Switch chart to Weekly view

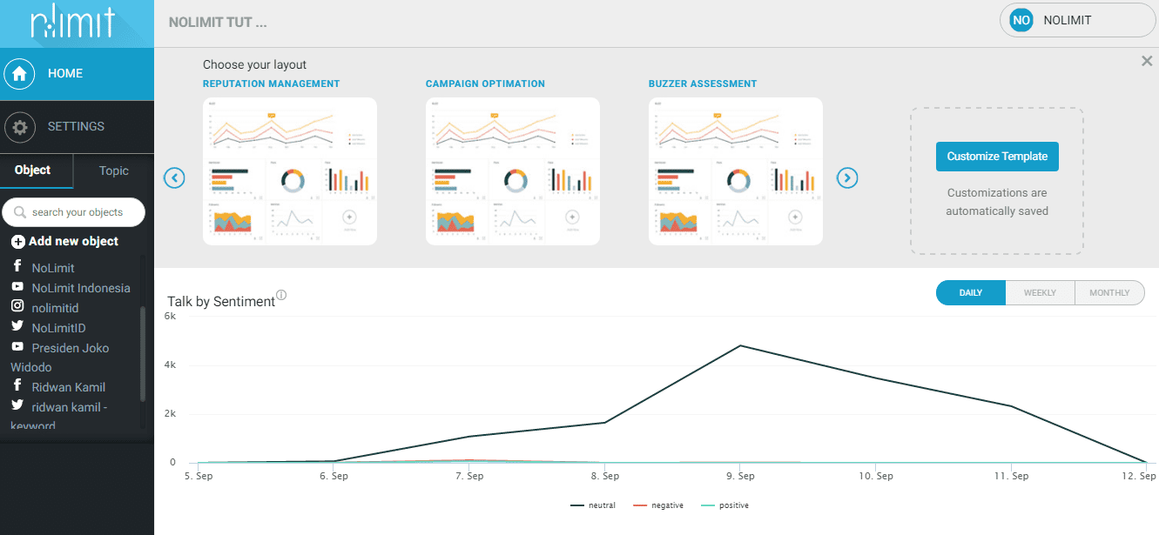[x=1040, y=293]
